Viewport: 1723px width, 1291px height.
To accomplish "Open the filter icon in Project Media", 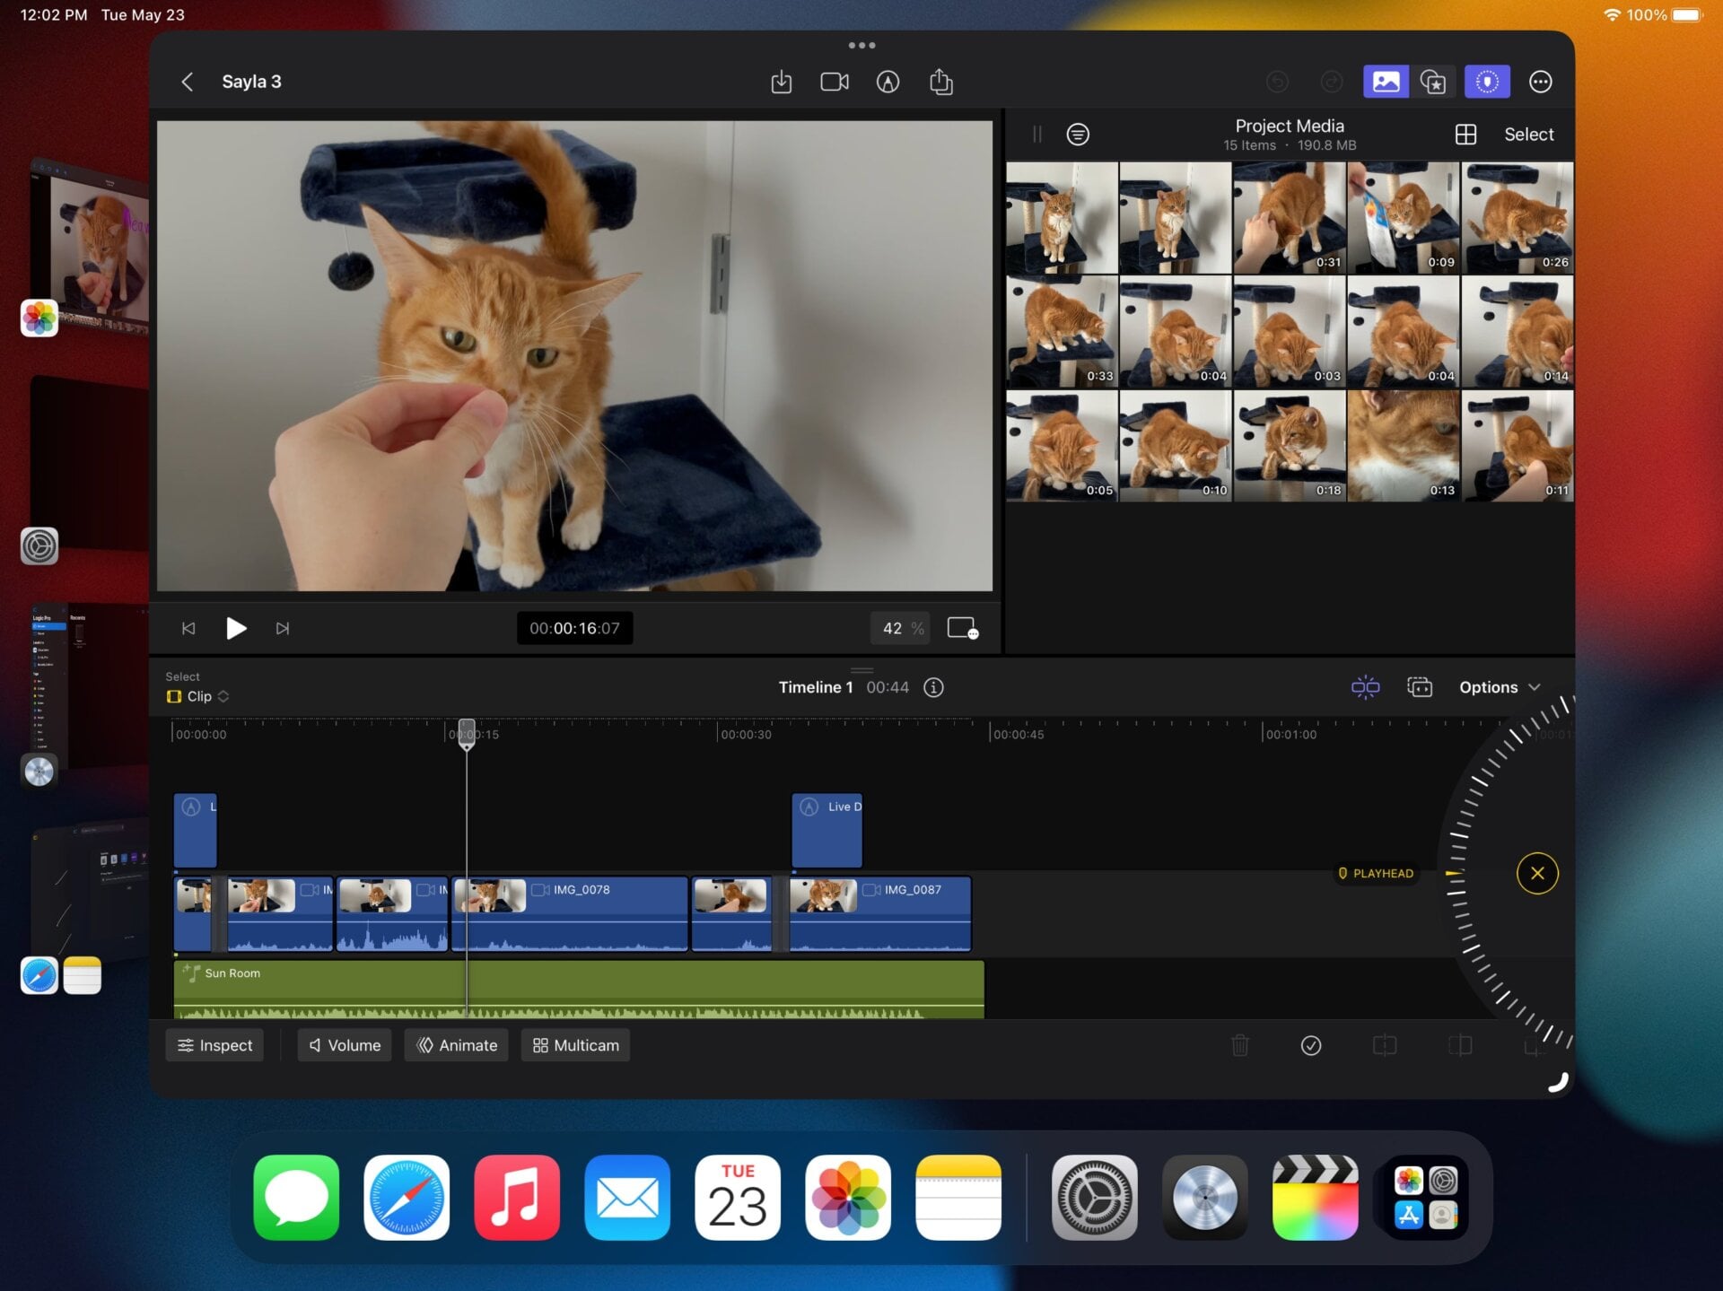I will 1077,134.
